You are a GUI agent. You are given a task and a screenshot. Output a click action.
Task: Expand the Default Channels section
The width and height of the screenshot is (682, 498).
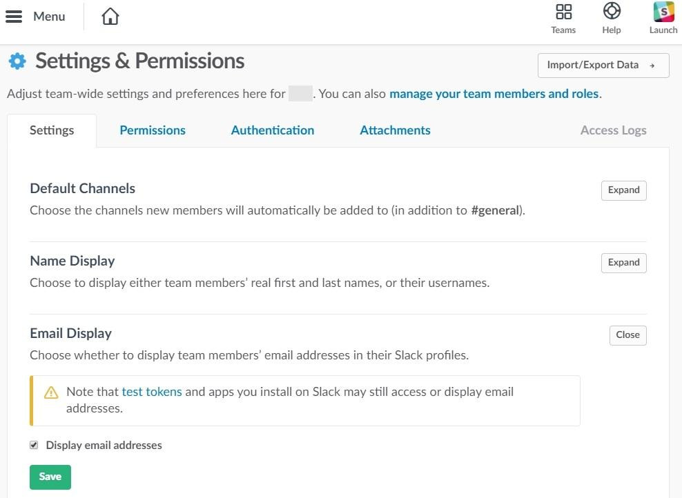(623, 190)
